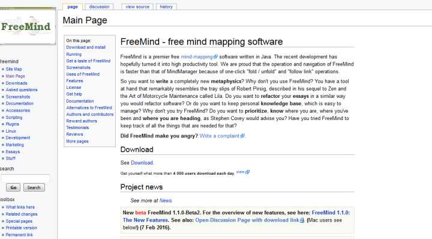Jump to Testimonials in contents box
The width and height of the screenshot is (432, 239).
77,128
